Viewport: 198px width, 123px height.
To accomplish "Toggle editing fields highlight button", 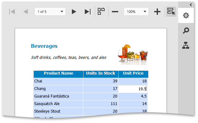I will coord(171,12).
